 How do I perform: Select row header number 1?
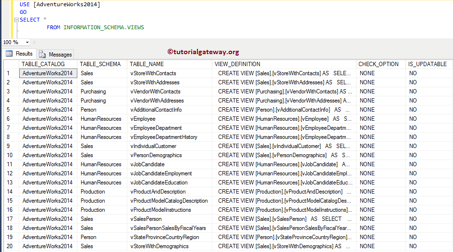coord(12,73)
